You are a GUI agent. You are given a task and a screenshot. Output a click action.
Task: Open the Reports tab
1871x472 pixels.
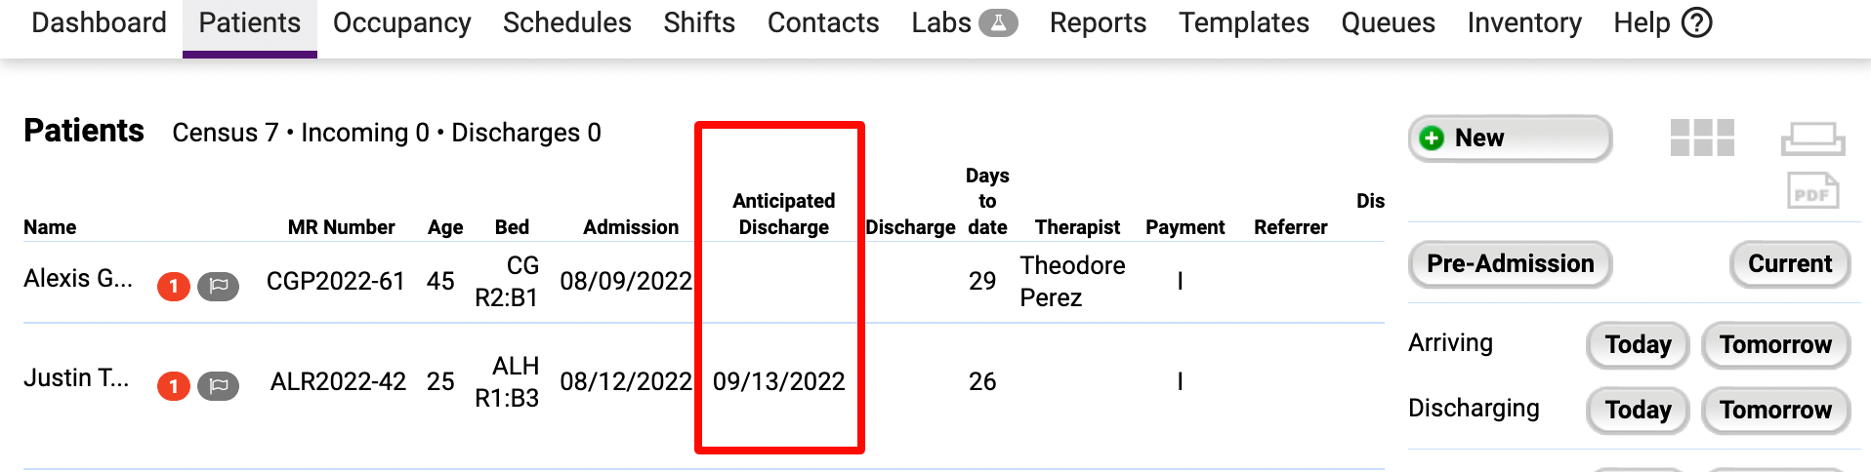pyautogui.click(x=1098, y=22)
